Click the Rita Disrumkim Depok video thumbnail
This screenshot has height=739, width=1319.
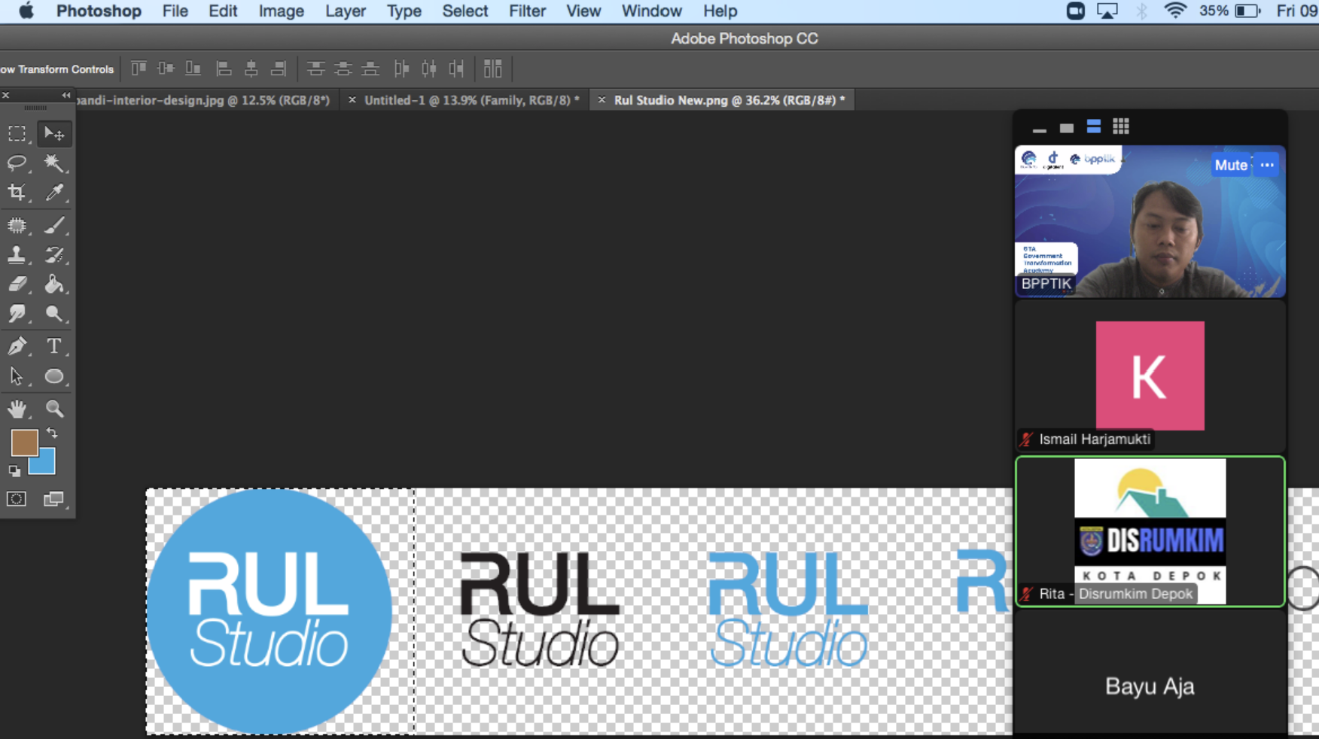point(1150,531)
